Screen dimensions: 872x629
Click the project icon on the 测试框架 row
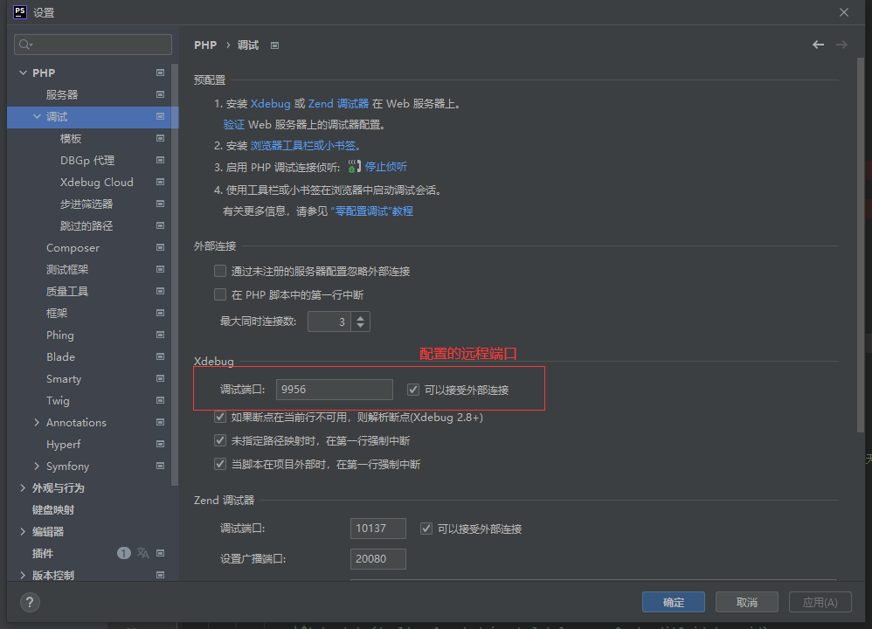[x=160, y=269]
